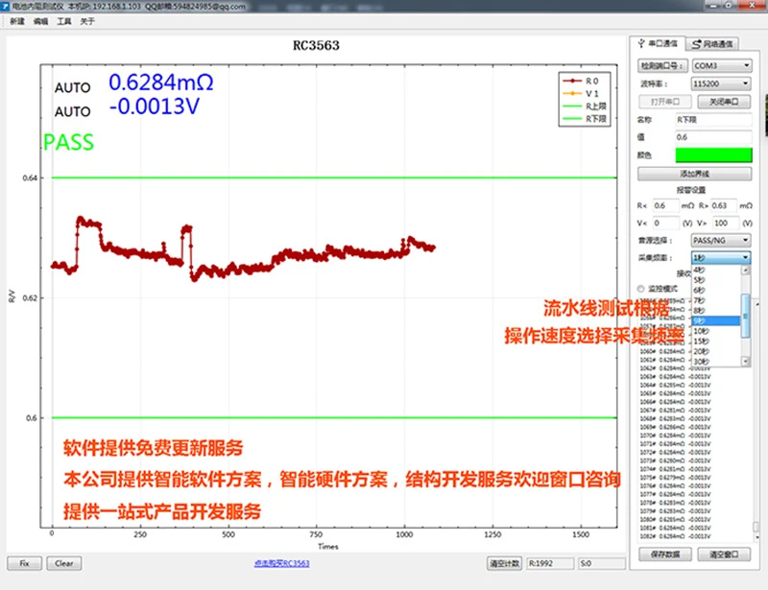Click the 添加界线 button
Image resolution: width=768 pixels, height=590 pixels.
(694, 174)
